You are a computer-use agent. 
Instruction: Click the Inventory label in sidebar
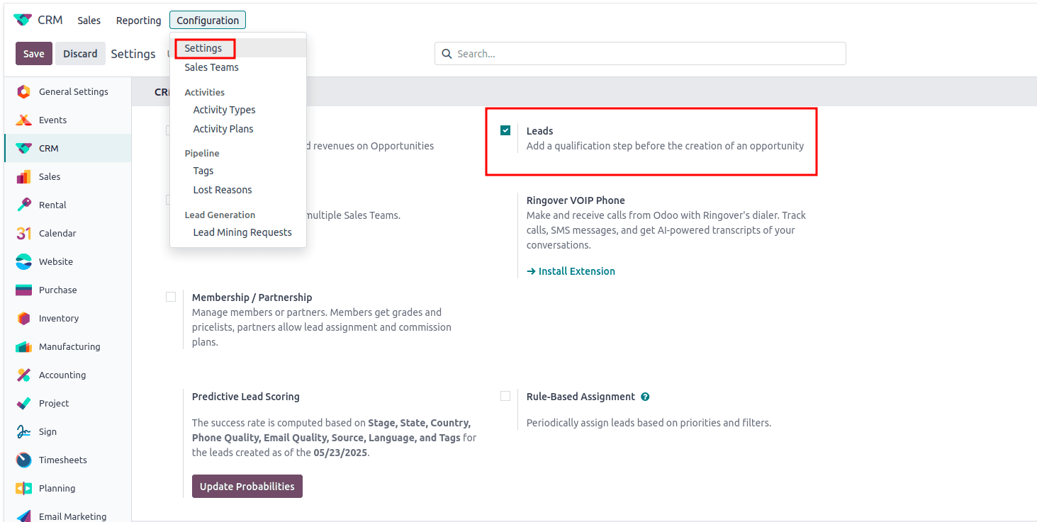click(59, 318)
